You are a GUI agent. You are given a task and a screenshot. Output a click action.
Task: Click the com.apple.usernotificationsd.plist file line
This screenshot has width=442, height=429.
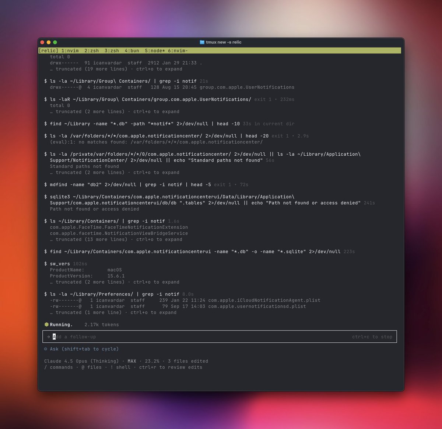pyautogui.click(x=178, y=307)
